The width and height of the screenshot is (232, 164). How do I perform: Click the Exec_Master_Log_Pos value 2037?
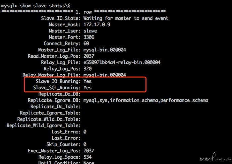pos(89,151)
